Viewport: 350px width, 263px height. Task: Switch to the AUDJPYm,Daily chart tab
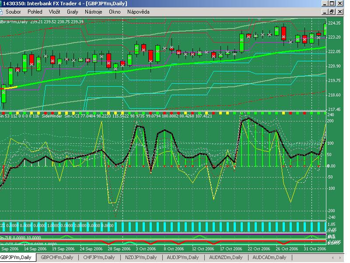tap(183, 257)
